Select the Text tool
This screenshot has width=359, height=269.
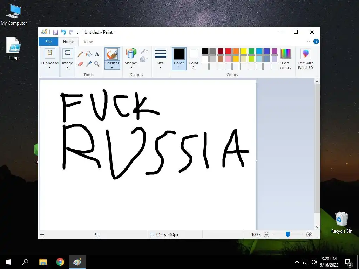click(x=97, y=54)
